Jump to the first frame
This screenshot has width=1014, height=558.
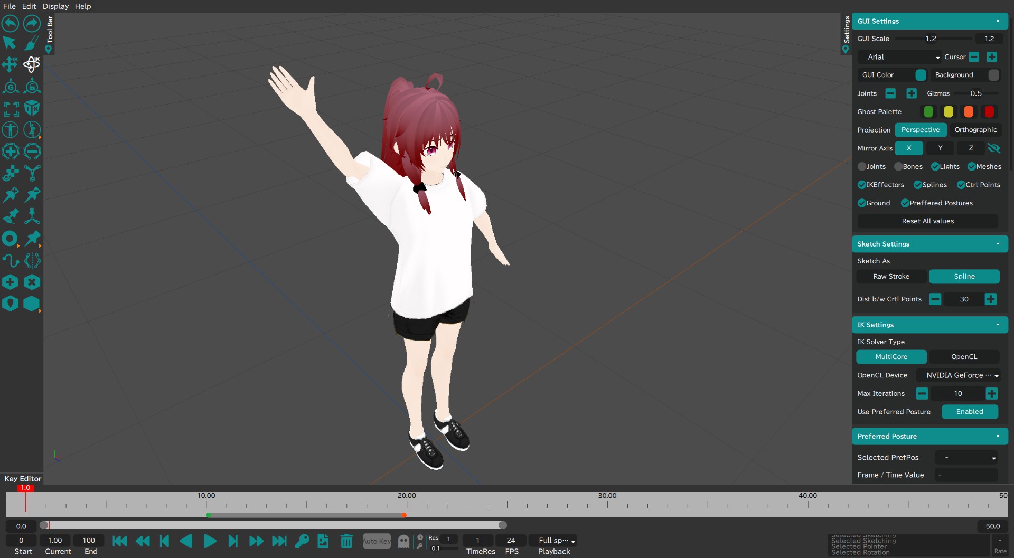(120, 541)
